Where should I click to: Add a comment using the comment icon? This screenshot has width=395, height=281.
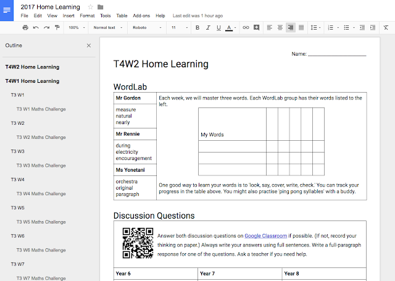pos(257,27)
